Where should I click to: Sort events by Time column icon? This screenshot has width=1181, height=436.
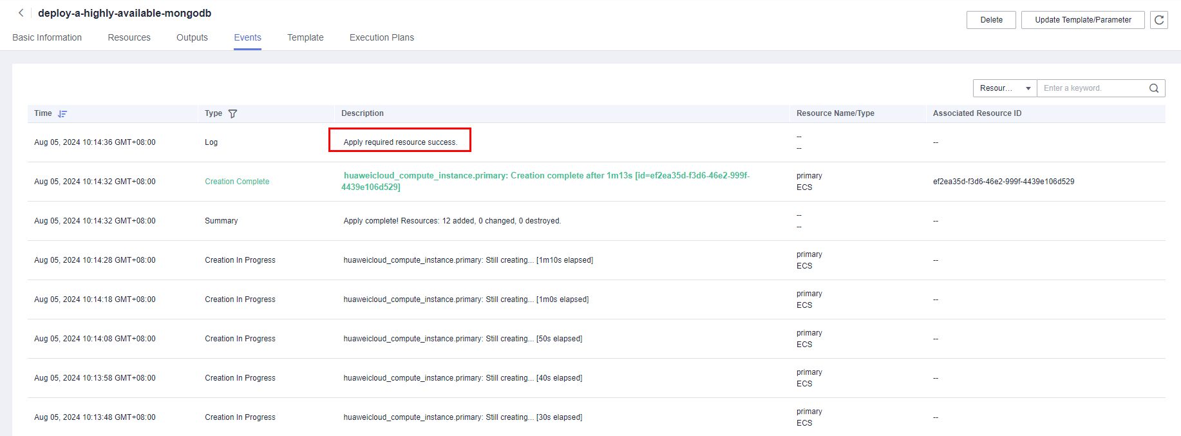coord(62,114)
